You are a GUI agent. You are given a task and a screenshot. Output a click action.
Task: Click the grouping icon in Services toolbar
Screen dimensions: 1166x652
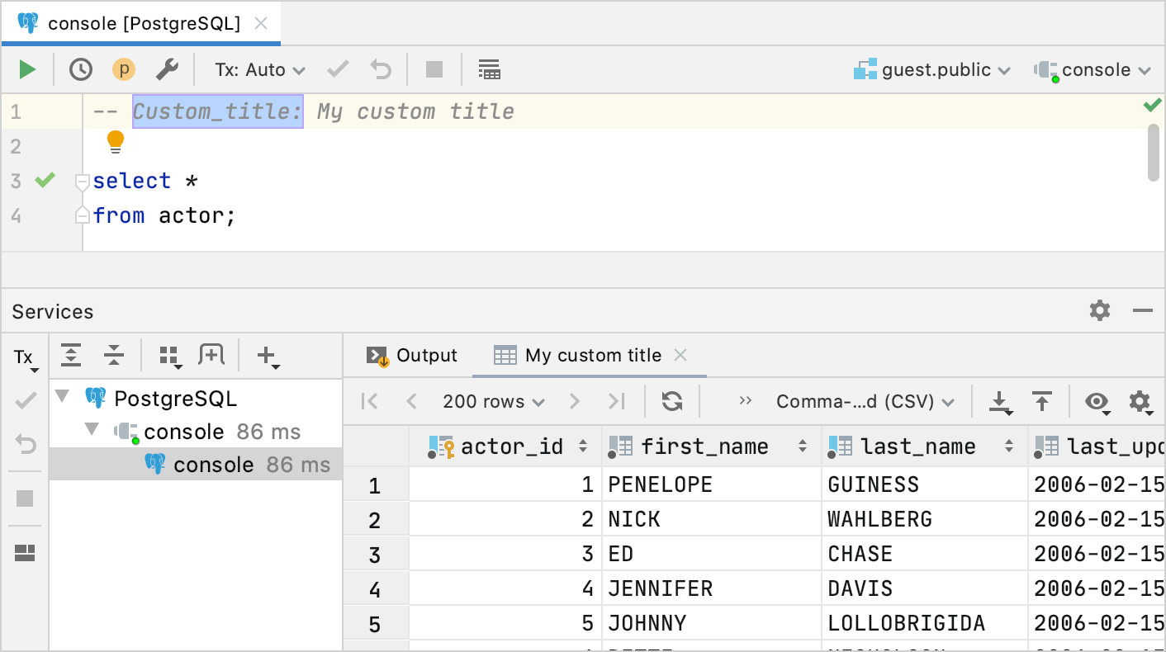169,355
